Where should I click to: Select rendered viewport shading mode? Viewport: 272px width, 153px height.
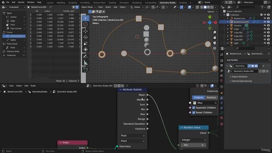(212, 7)
